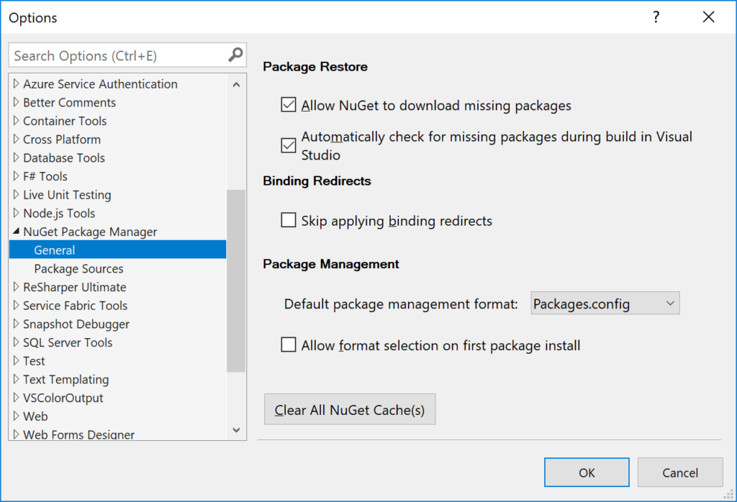Confirm settings with the OK button
Image resolution: width=737 pixels, height=502 pixels.
click(x=586, y=473)
